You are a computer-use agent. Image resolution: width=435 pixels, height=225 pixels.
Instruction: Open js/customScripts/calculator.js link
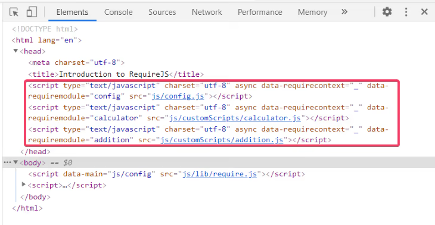(x=235, y=118)
